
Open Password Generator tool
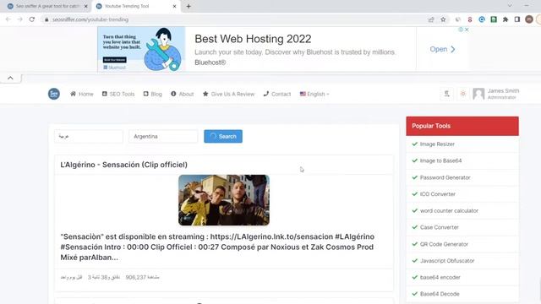445,177
